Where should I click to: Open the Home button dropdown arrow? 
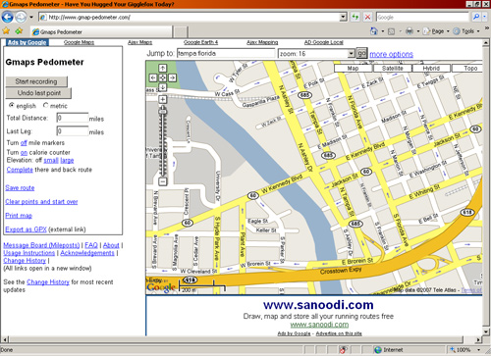coord(383,31)
